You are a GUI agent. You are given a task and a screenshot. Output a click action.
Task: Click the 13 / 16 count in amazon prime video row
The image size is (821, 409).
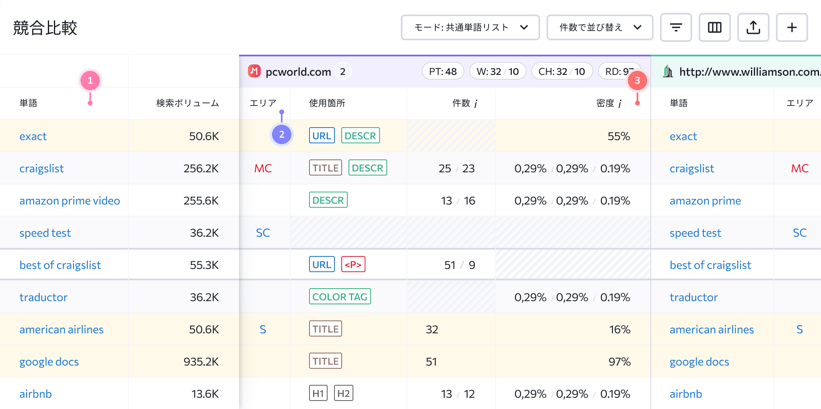tap(458, 200)
